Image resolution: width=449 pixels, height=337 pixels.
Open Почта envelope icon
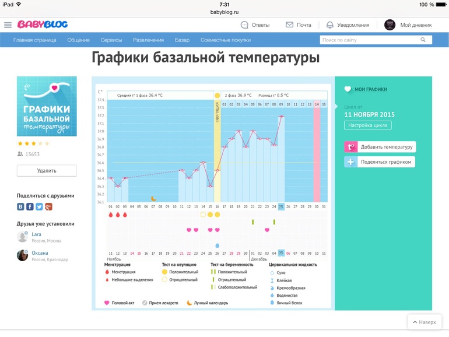tap(289, 25)
